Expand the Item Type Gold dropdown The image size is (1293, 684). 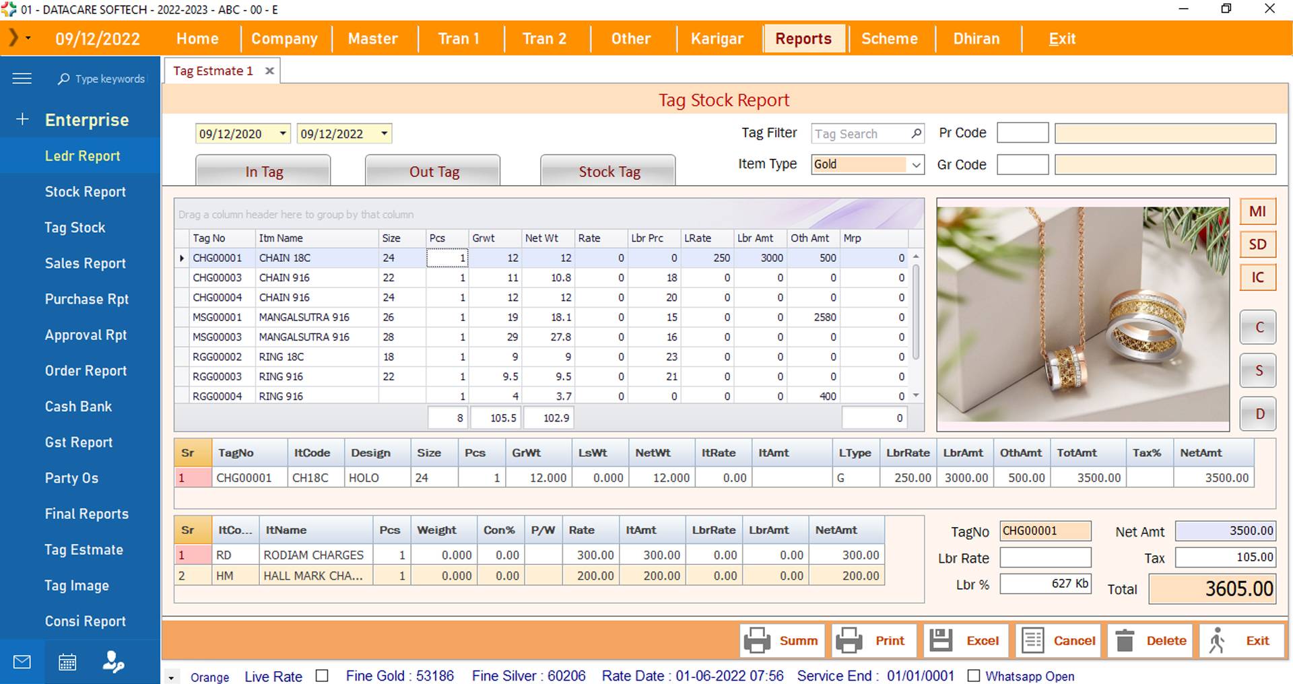click(x=916, y=164)
